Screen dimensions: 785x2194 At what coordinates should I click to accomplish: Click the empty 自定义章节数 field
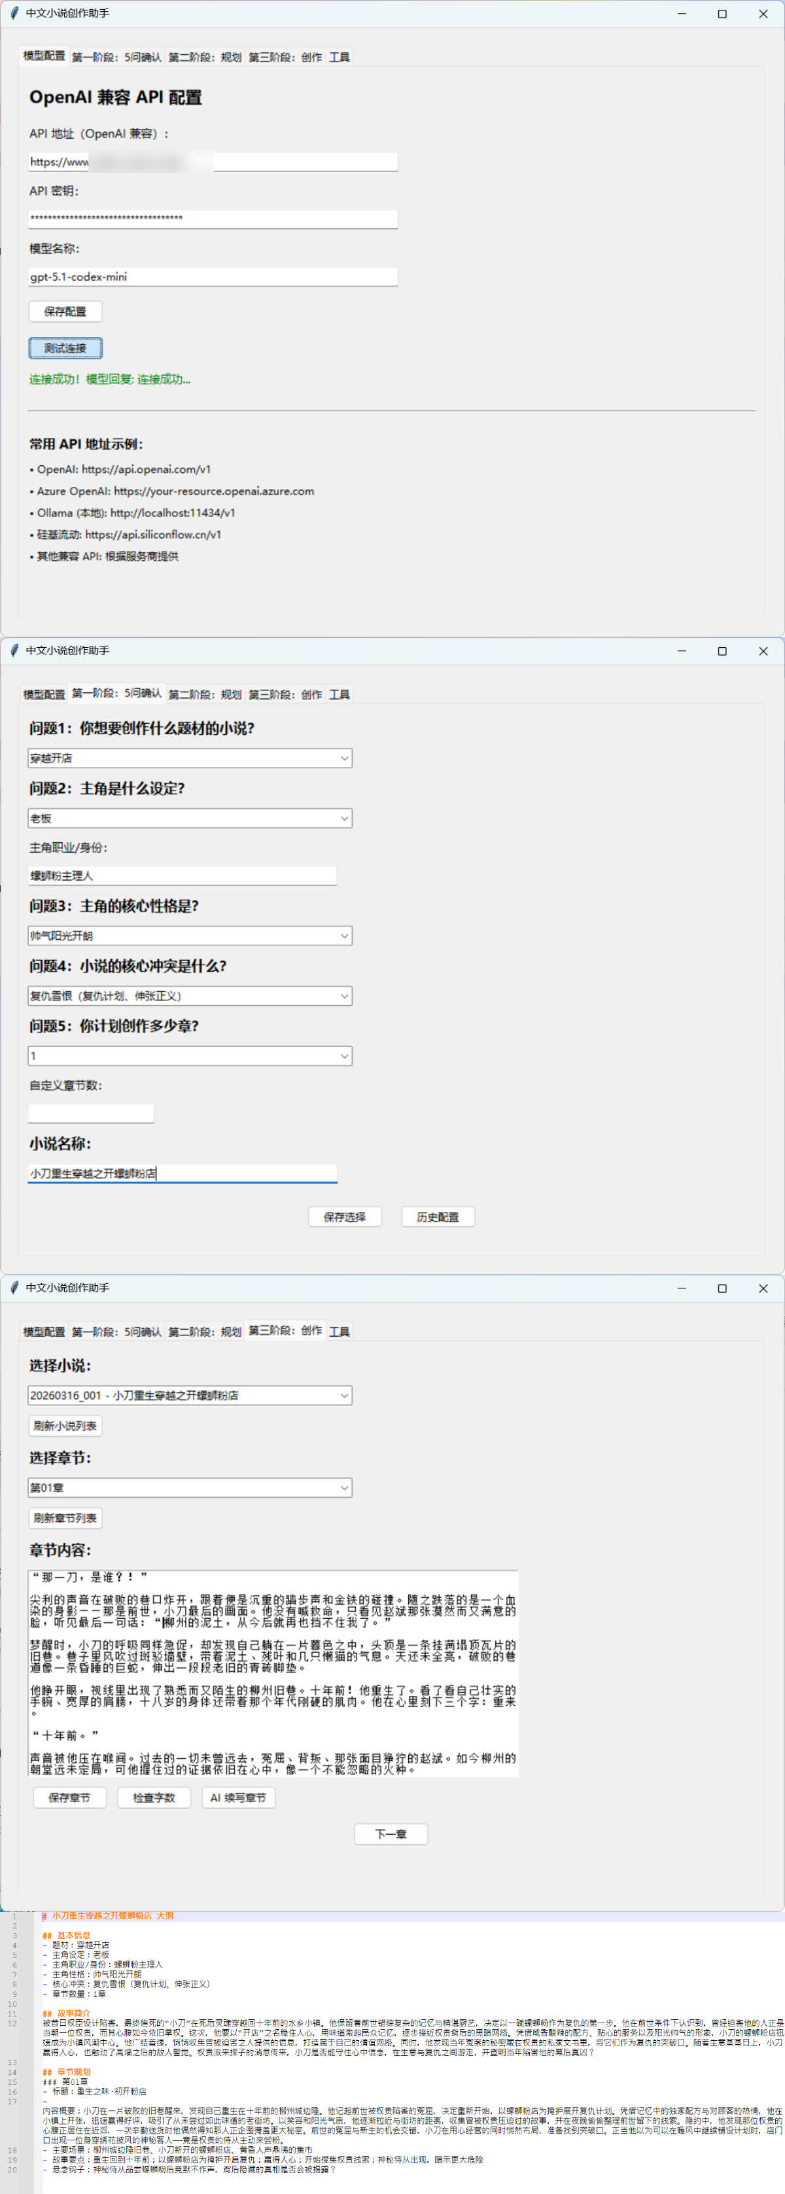pyautogui.click(x=91, y=1113)
